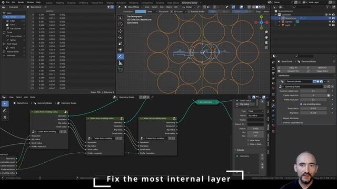This screenshot has width=337, height=189.
Task: Select the node editor Links Cut tool
Action: click(5, 118)
